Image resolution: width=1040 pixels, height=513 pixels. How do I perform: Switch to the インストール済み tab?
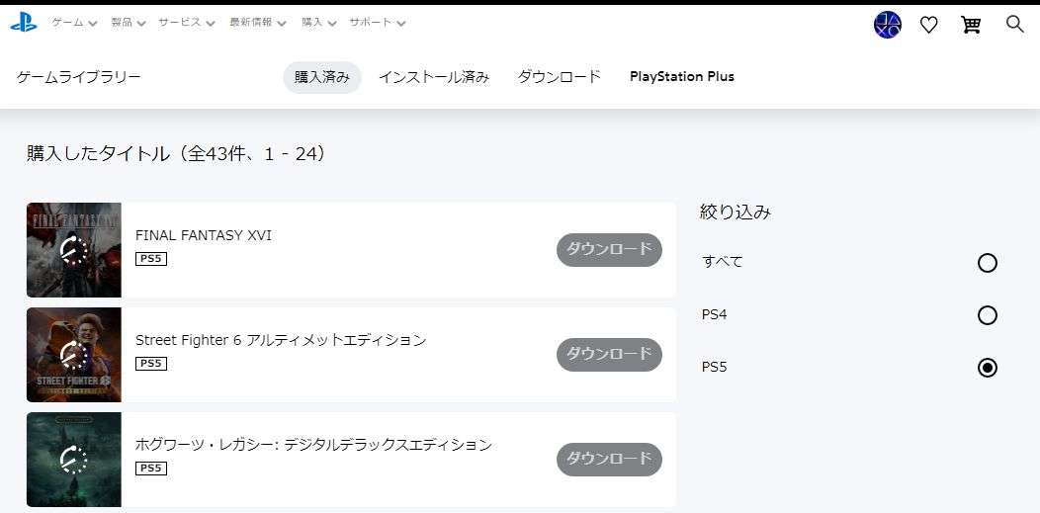click(434, 77)
